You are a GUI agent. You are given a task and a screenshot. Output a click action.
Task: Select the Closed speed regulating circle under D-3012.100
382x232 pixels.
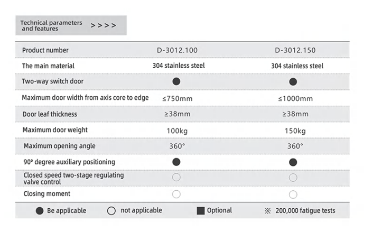[x=176, y=178]
